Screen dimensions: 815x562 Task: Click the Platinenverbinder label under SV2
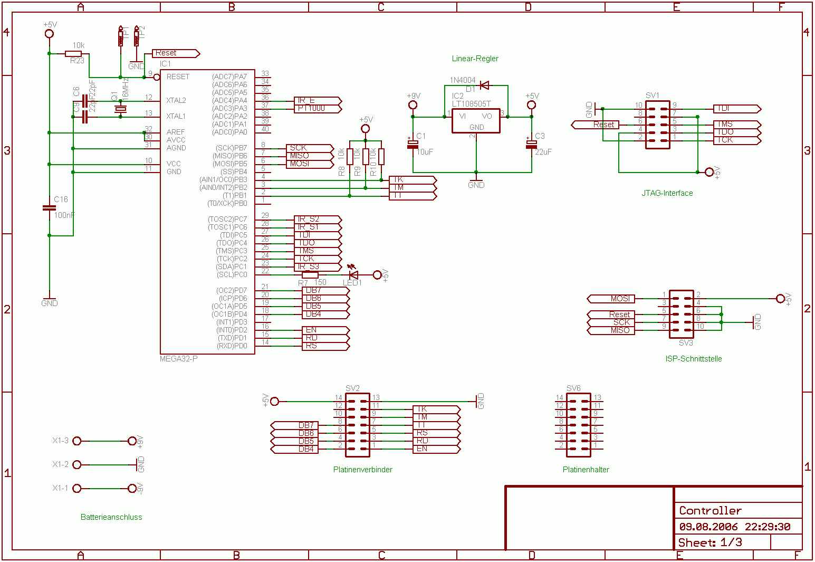pyautogui.click(x=362, y=468)
